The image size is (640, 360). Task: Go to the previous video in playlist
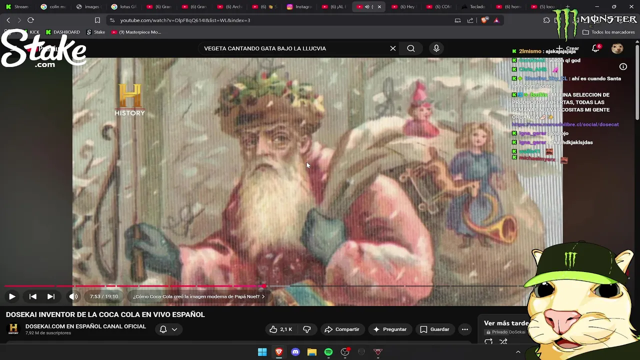tap(33, 296)
